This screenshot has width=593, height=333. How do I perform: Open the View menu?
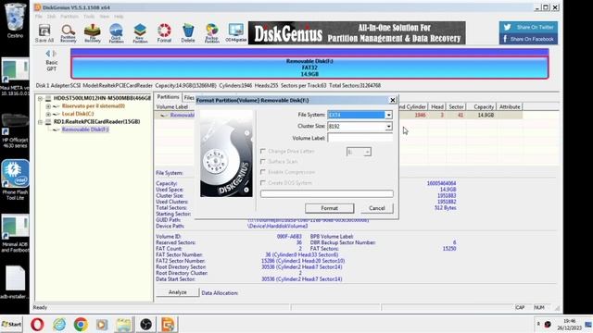coord(105,17)
